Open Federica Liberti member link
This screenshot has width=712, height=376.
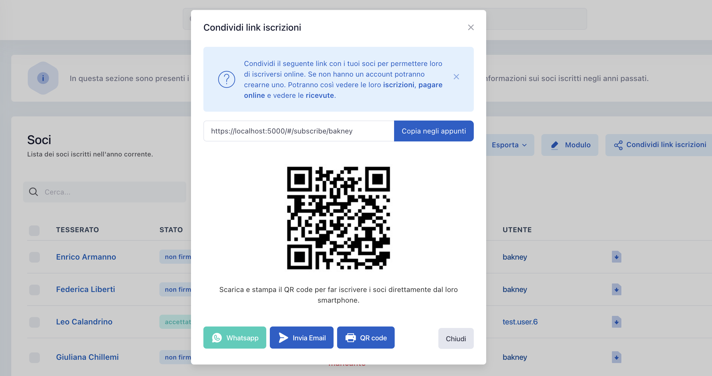(x=86, y=289)
